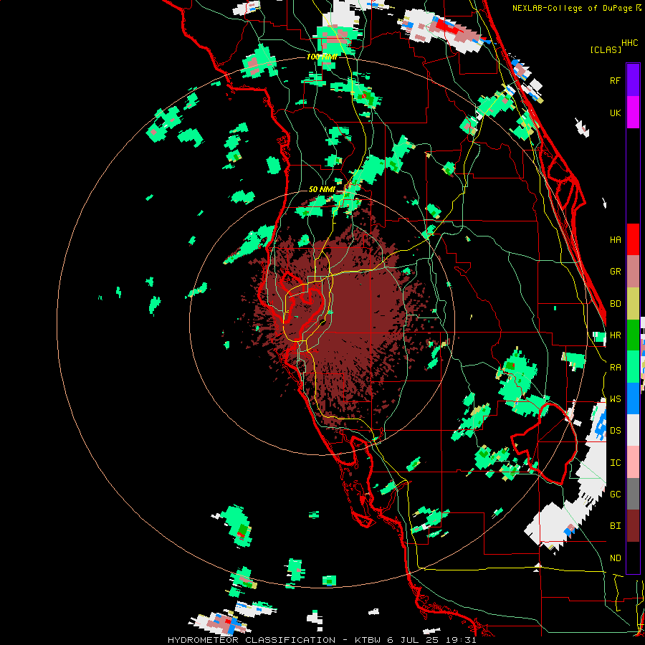
Task: Click the DS white legend swatch
Action: 633,430
